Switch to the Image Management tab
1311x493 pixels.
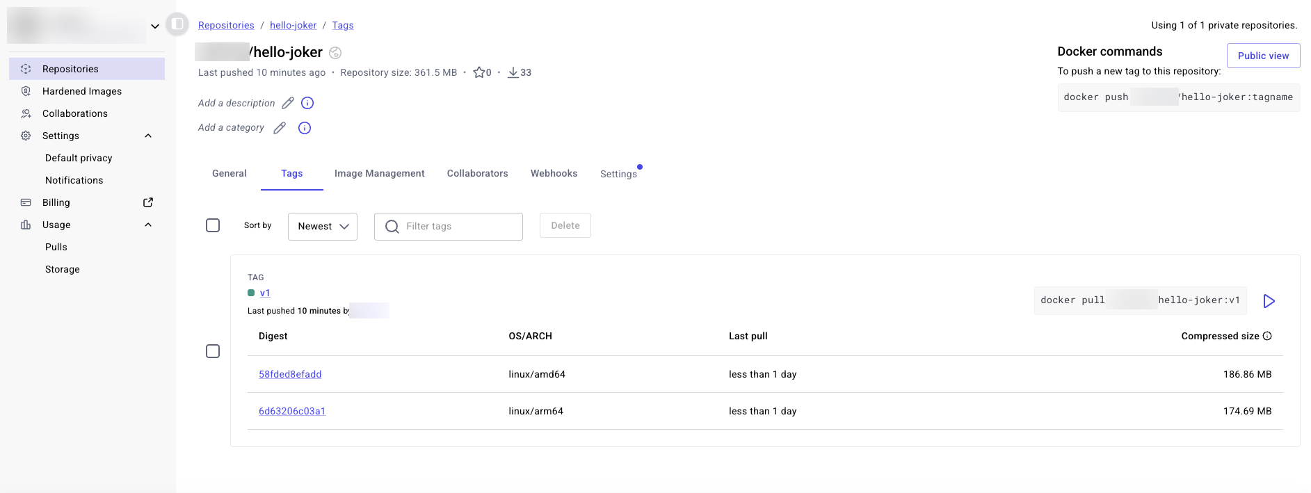pos(380,173)
